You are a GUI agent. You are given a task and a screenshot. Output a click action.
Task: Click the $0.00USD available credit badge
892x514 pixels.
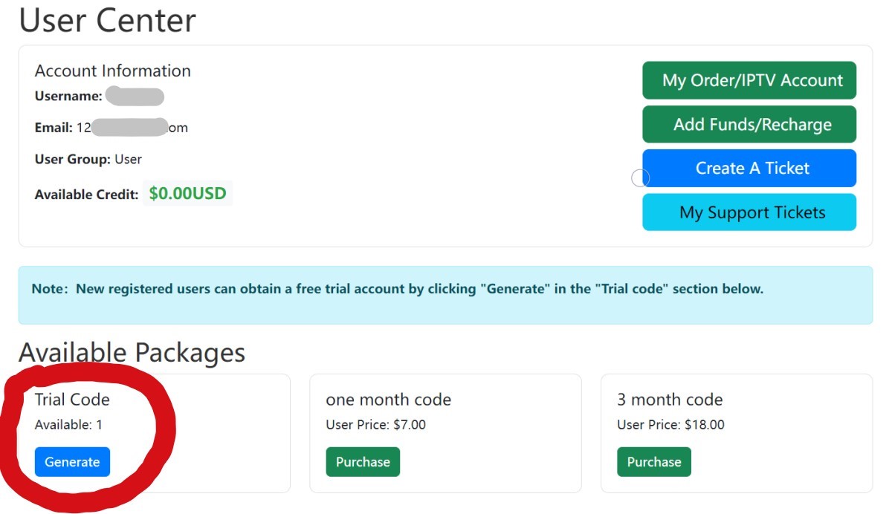click(187, 194)
